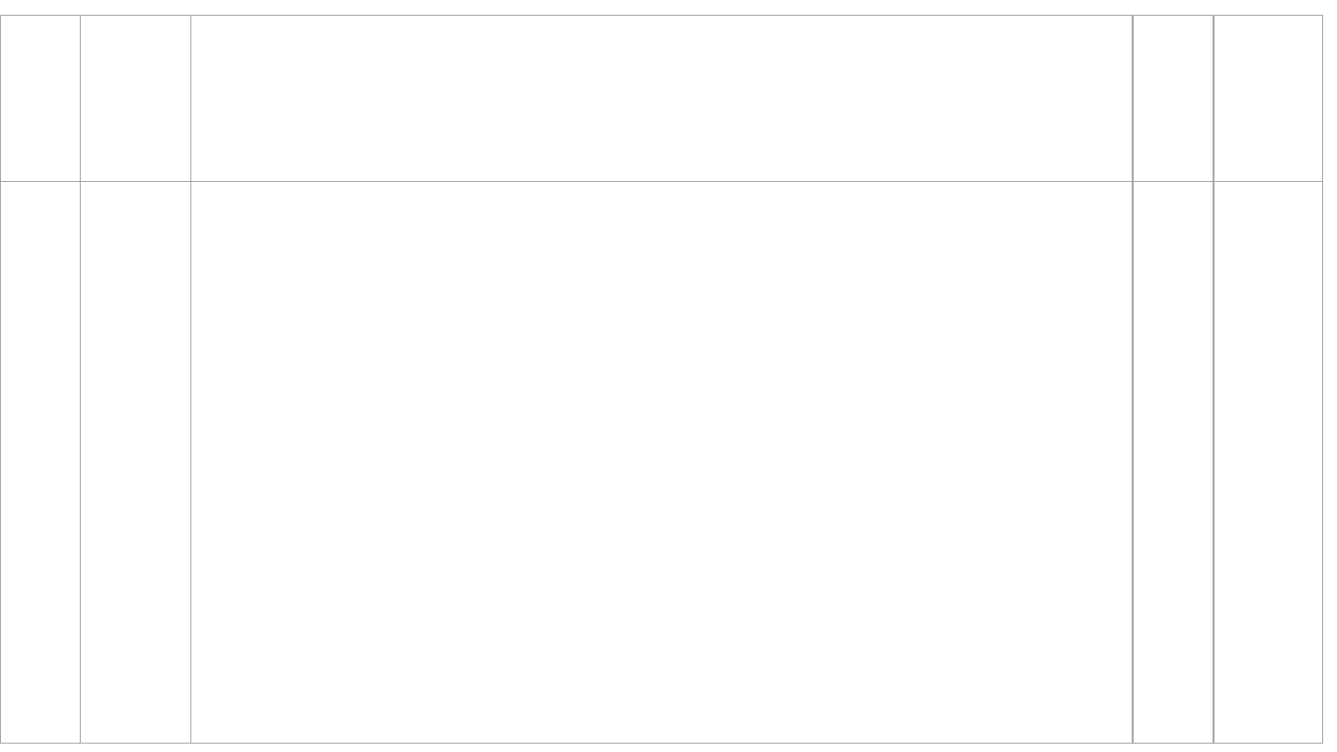The width and height of the screenshot is (1337, 752).
Task: Click the border between fourth and fifth top-row cells
Action: [1214, 97]
